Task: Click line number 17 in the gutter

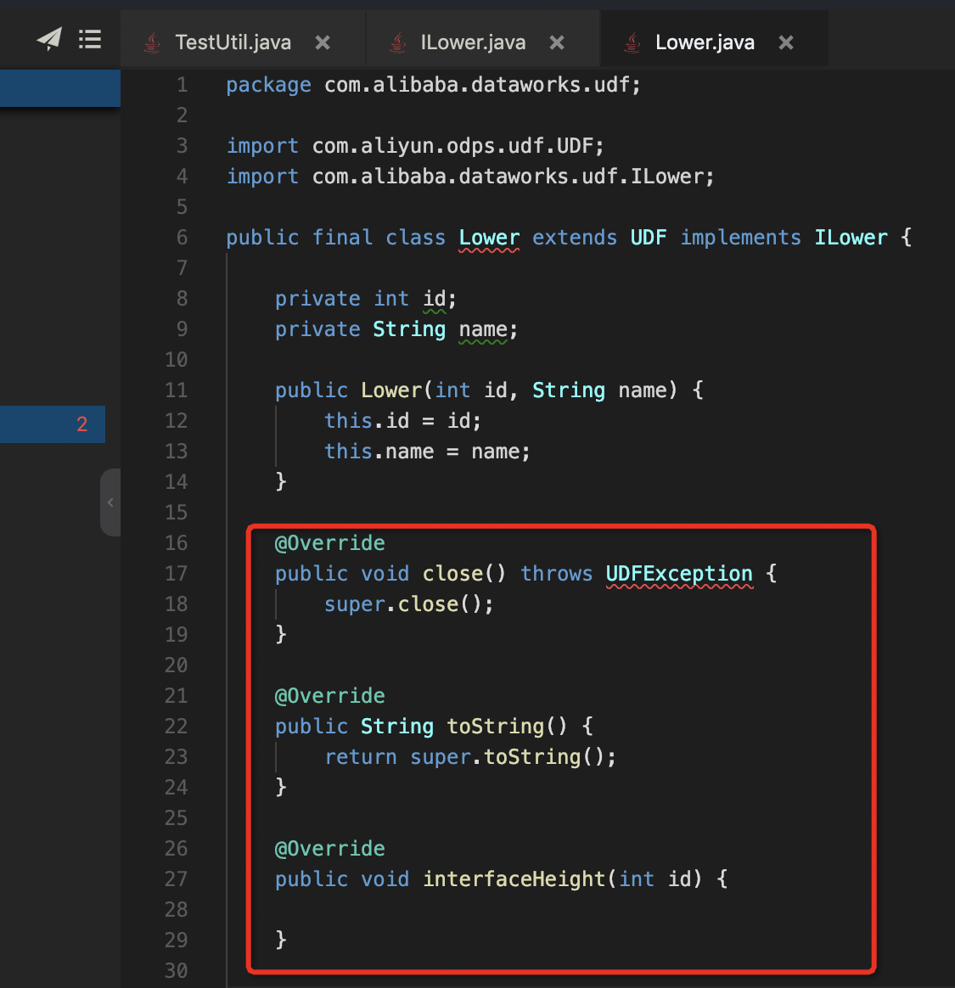Action: (x=176, y=574)
